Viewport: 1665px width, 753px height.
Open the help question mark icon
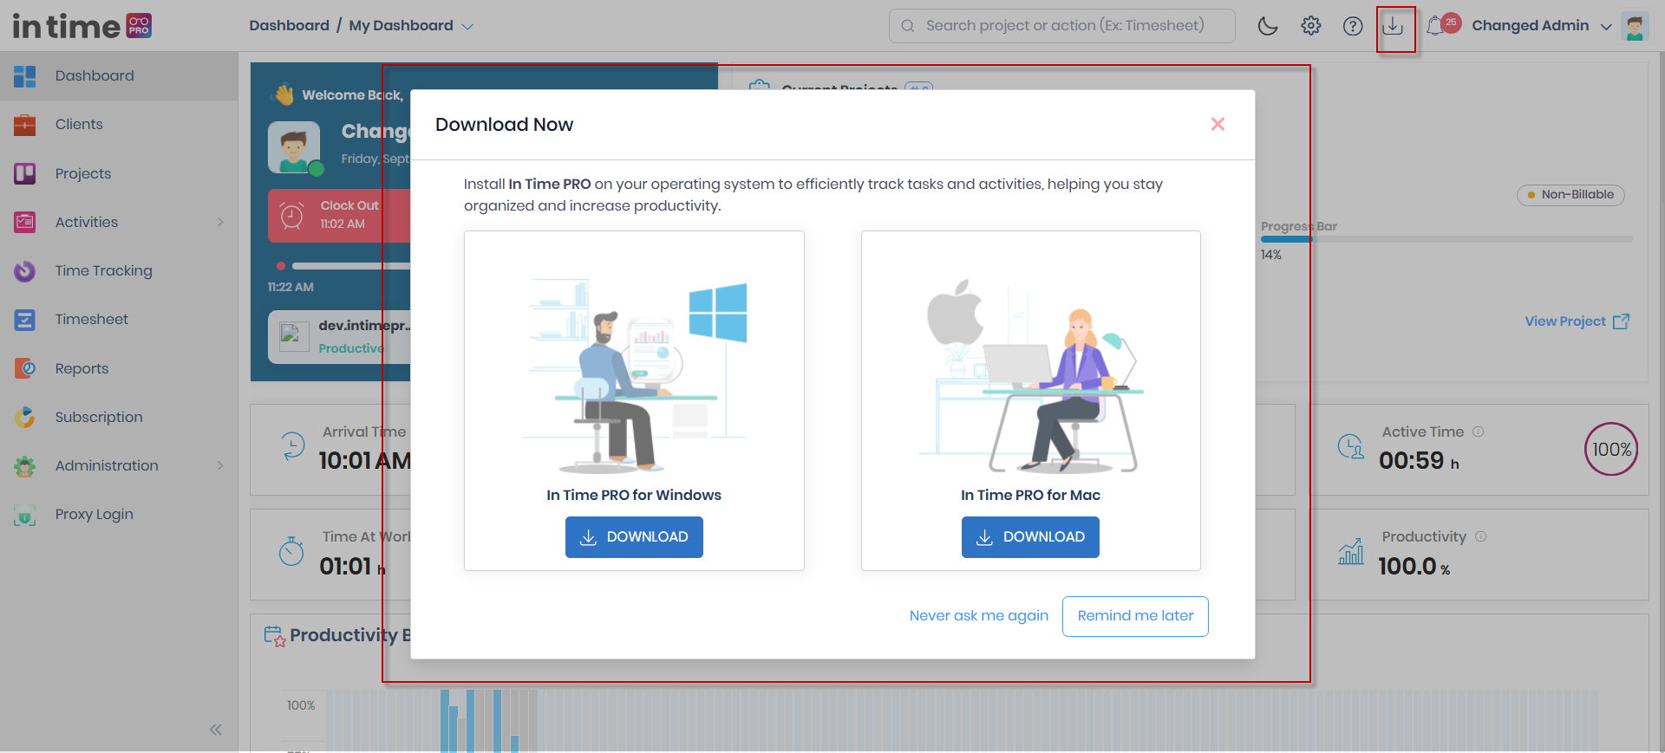pyautogui.click(x=1353, y=26)
